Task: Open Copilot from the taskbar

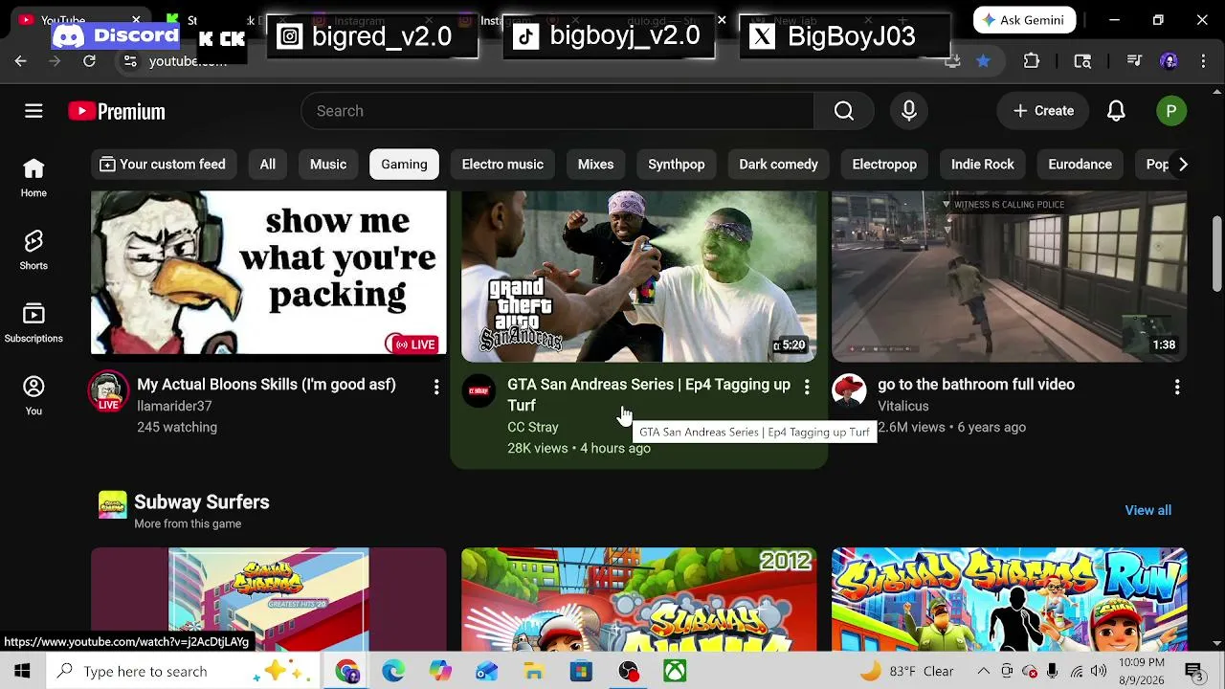Action: 440,671
